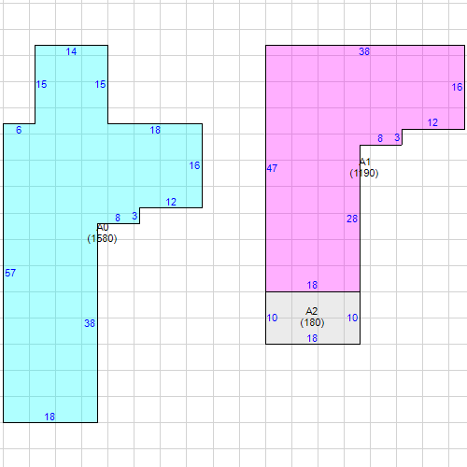Click the A2 (180) area label

312,317
